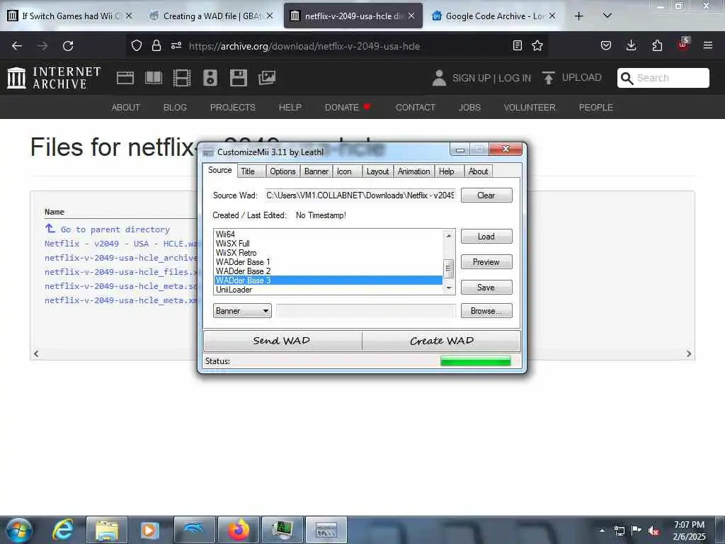Open Windows Explorer folder in taskbar
The width and height of the screenshot is (725, 544).
point(107,530)
